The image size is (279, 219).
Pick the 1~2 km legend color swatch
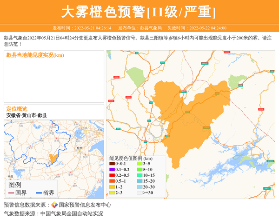click(x=112, y=187)
